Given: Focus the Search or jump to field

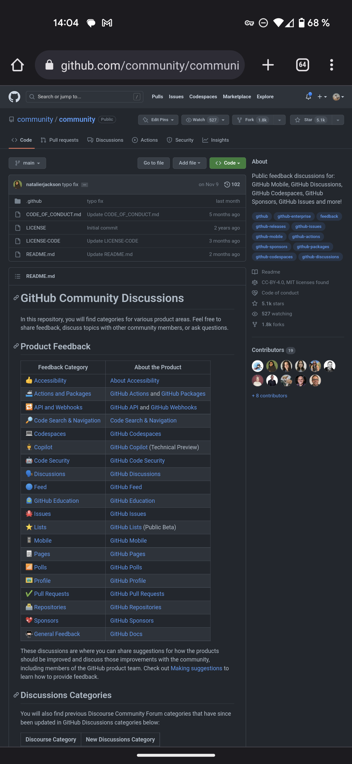Looking at the screenshot, I should (x=84, y=97).
